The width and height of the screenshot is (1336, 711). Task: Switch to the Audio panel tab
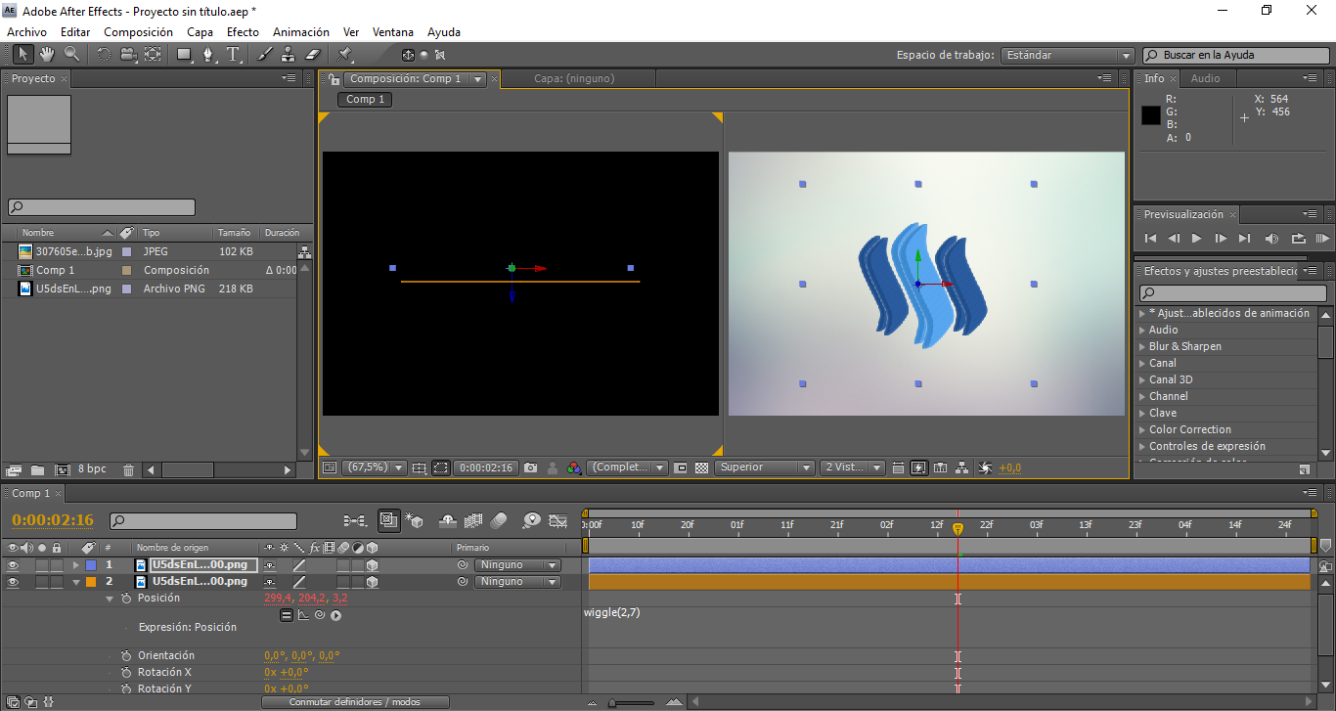(x=1205, y=78)
